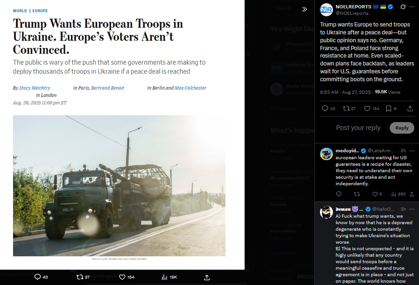
Task: Collapse the side panel with double-chevron icon
Action: point(304,9)
